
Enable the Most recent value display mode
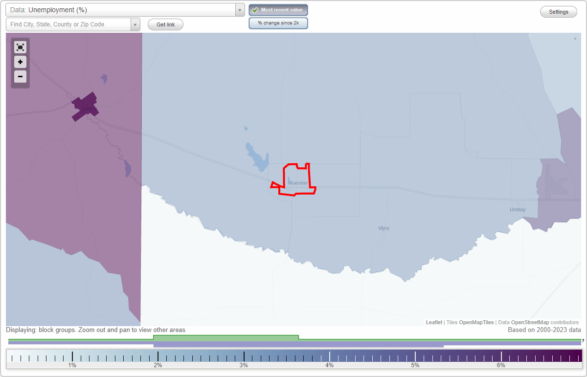point(278,9)
